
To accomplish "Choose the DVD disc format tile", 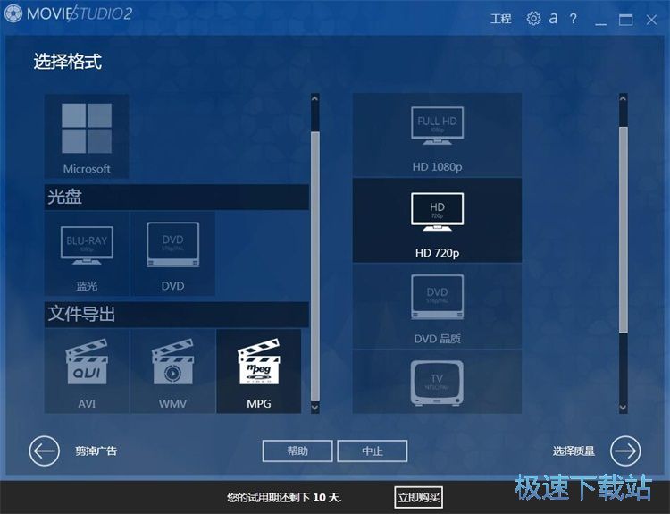I will coord(172,254).
